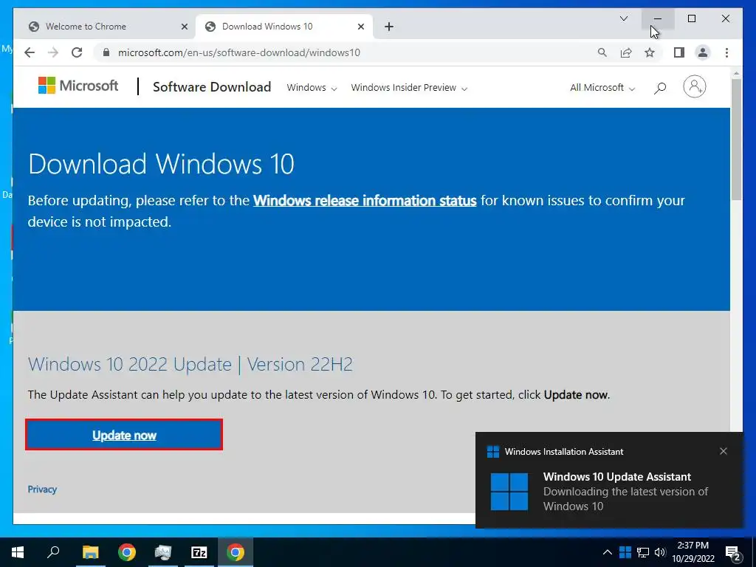756x567 pixels.
Task: Open Chrome profile avatar
Action: tap(703, 52)
